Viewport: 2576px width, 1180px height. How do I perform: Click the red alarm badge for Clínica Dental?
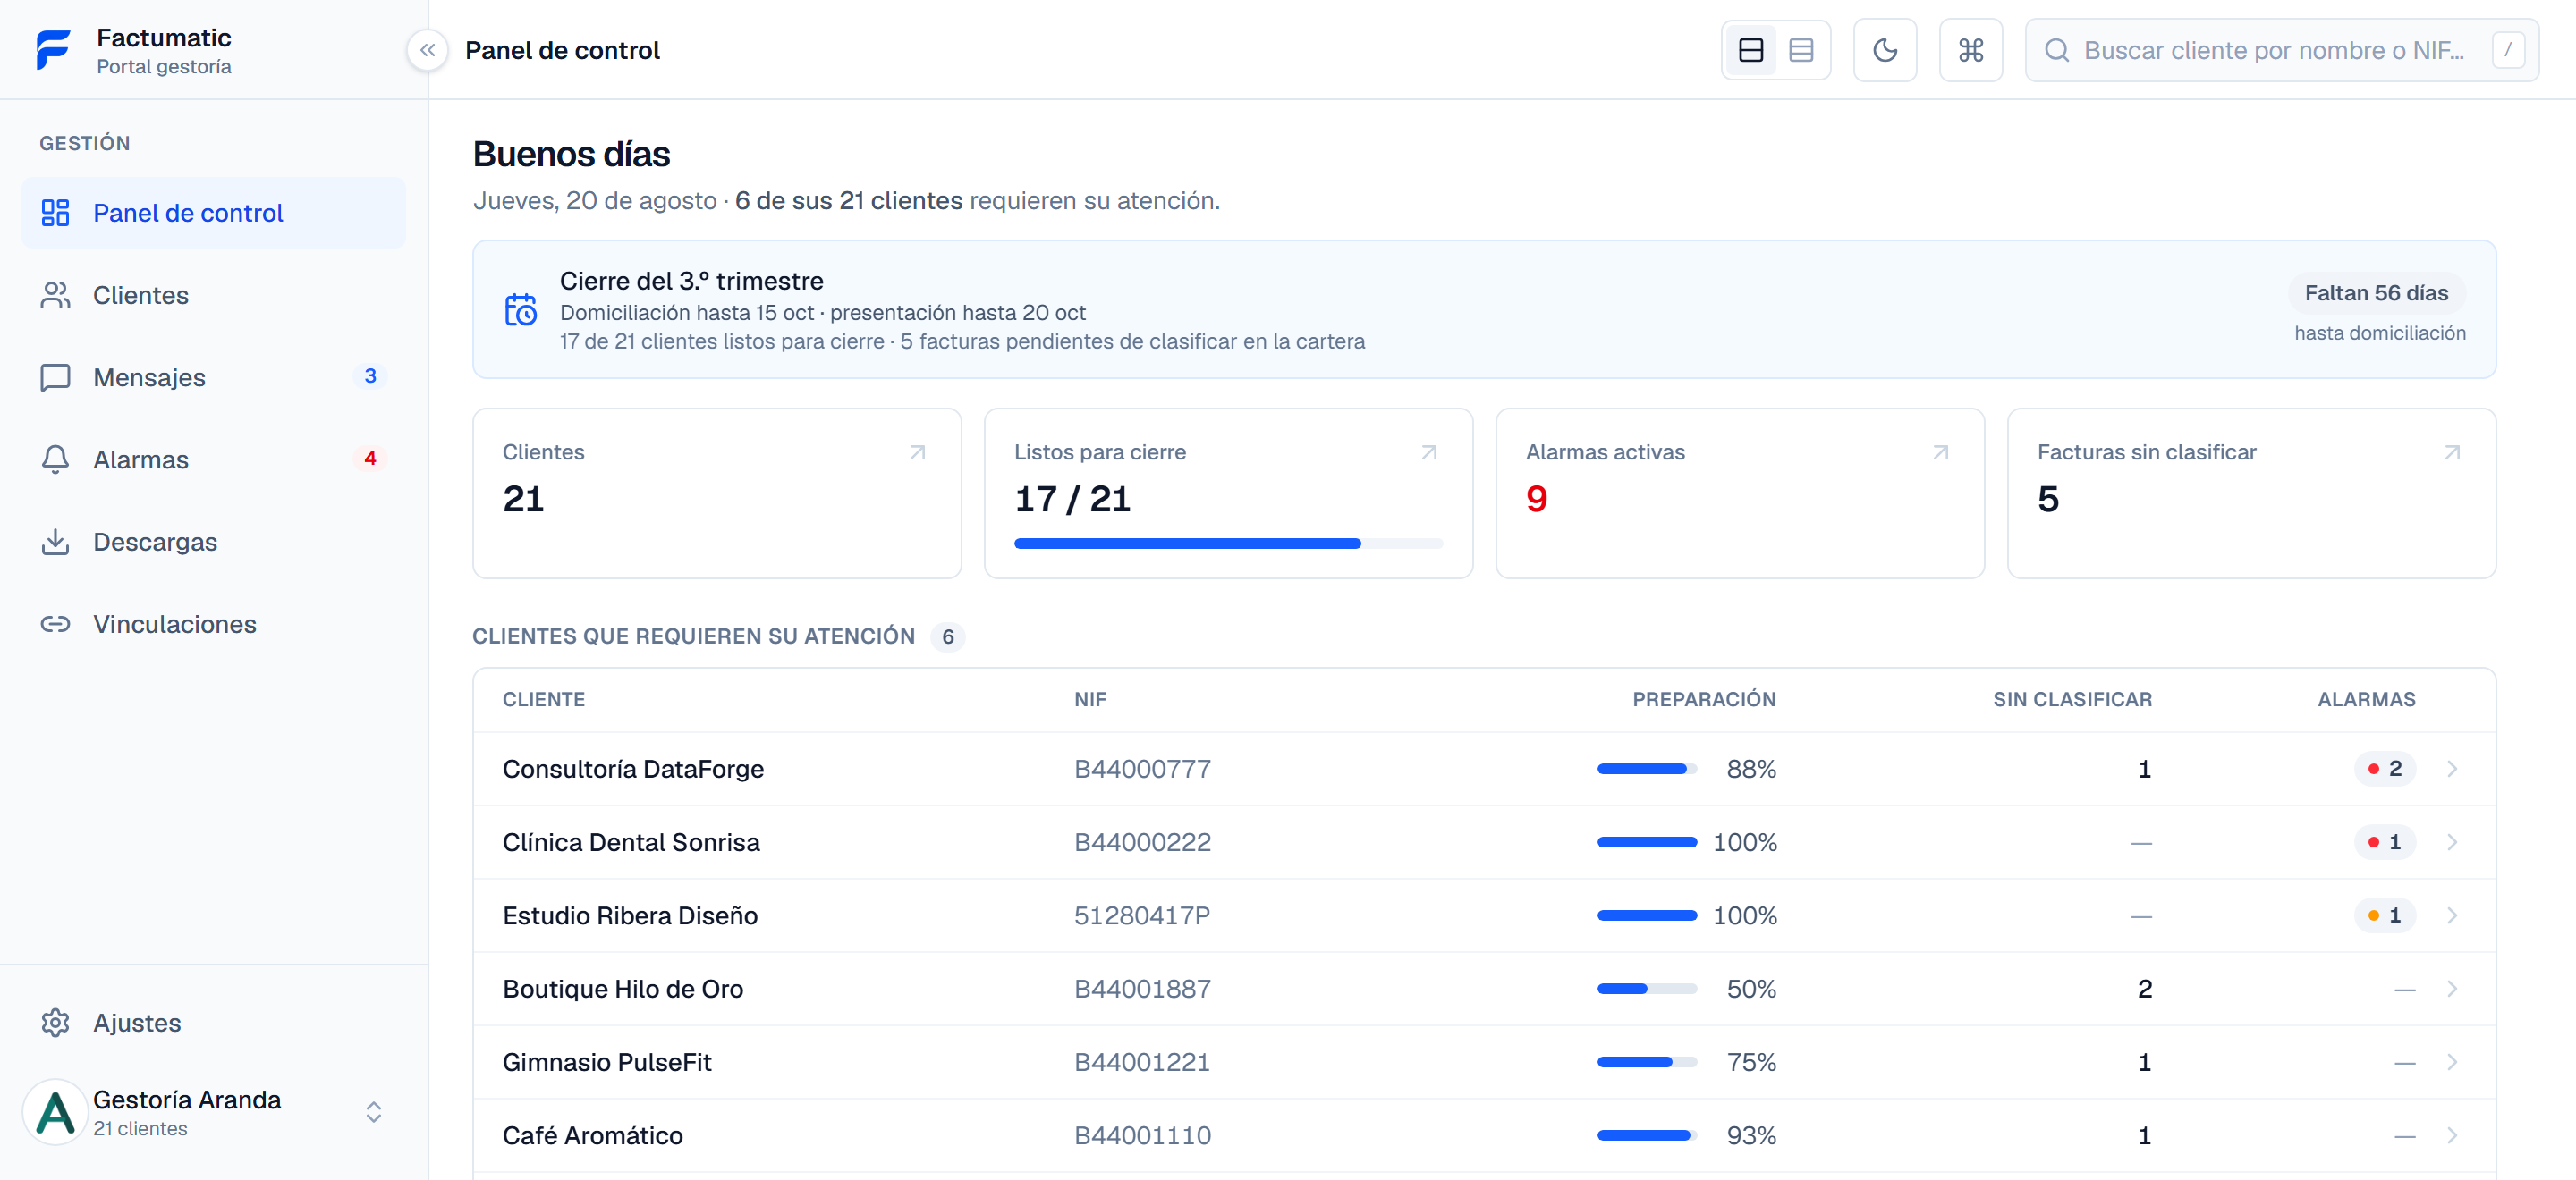click(x=2385, y=842)
